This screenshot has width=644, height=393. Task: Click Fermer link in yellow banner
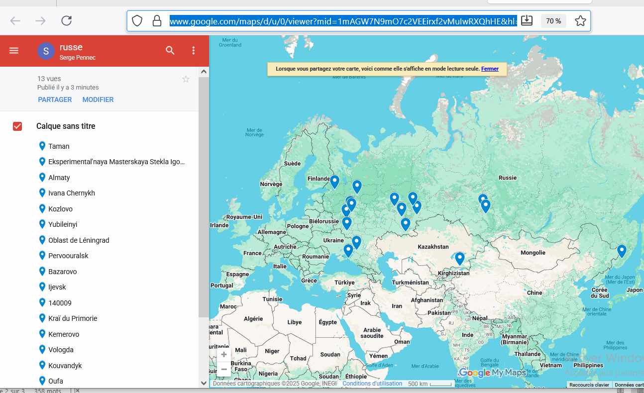[x=490, y=69]
